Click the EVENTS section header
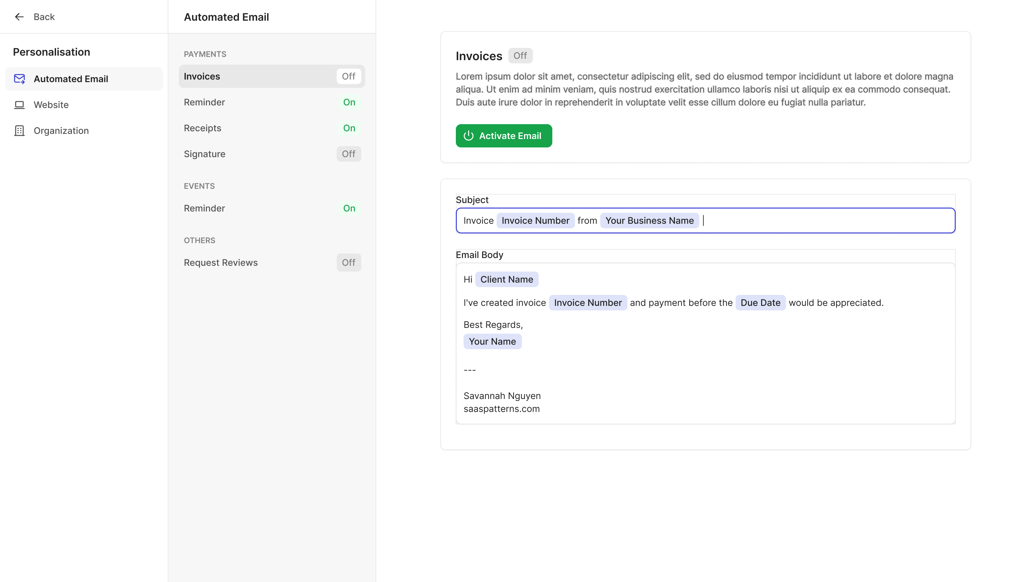The width and height of the screenshot is (1036, 582). click(x=199, y=186)
